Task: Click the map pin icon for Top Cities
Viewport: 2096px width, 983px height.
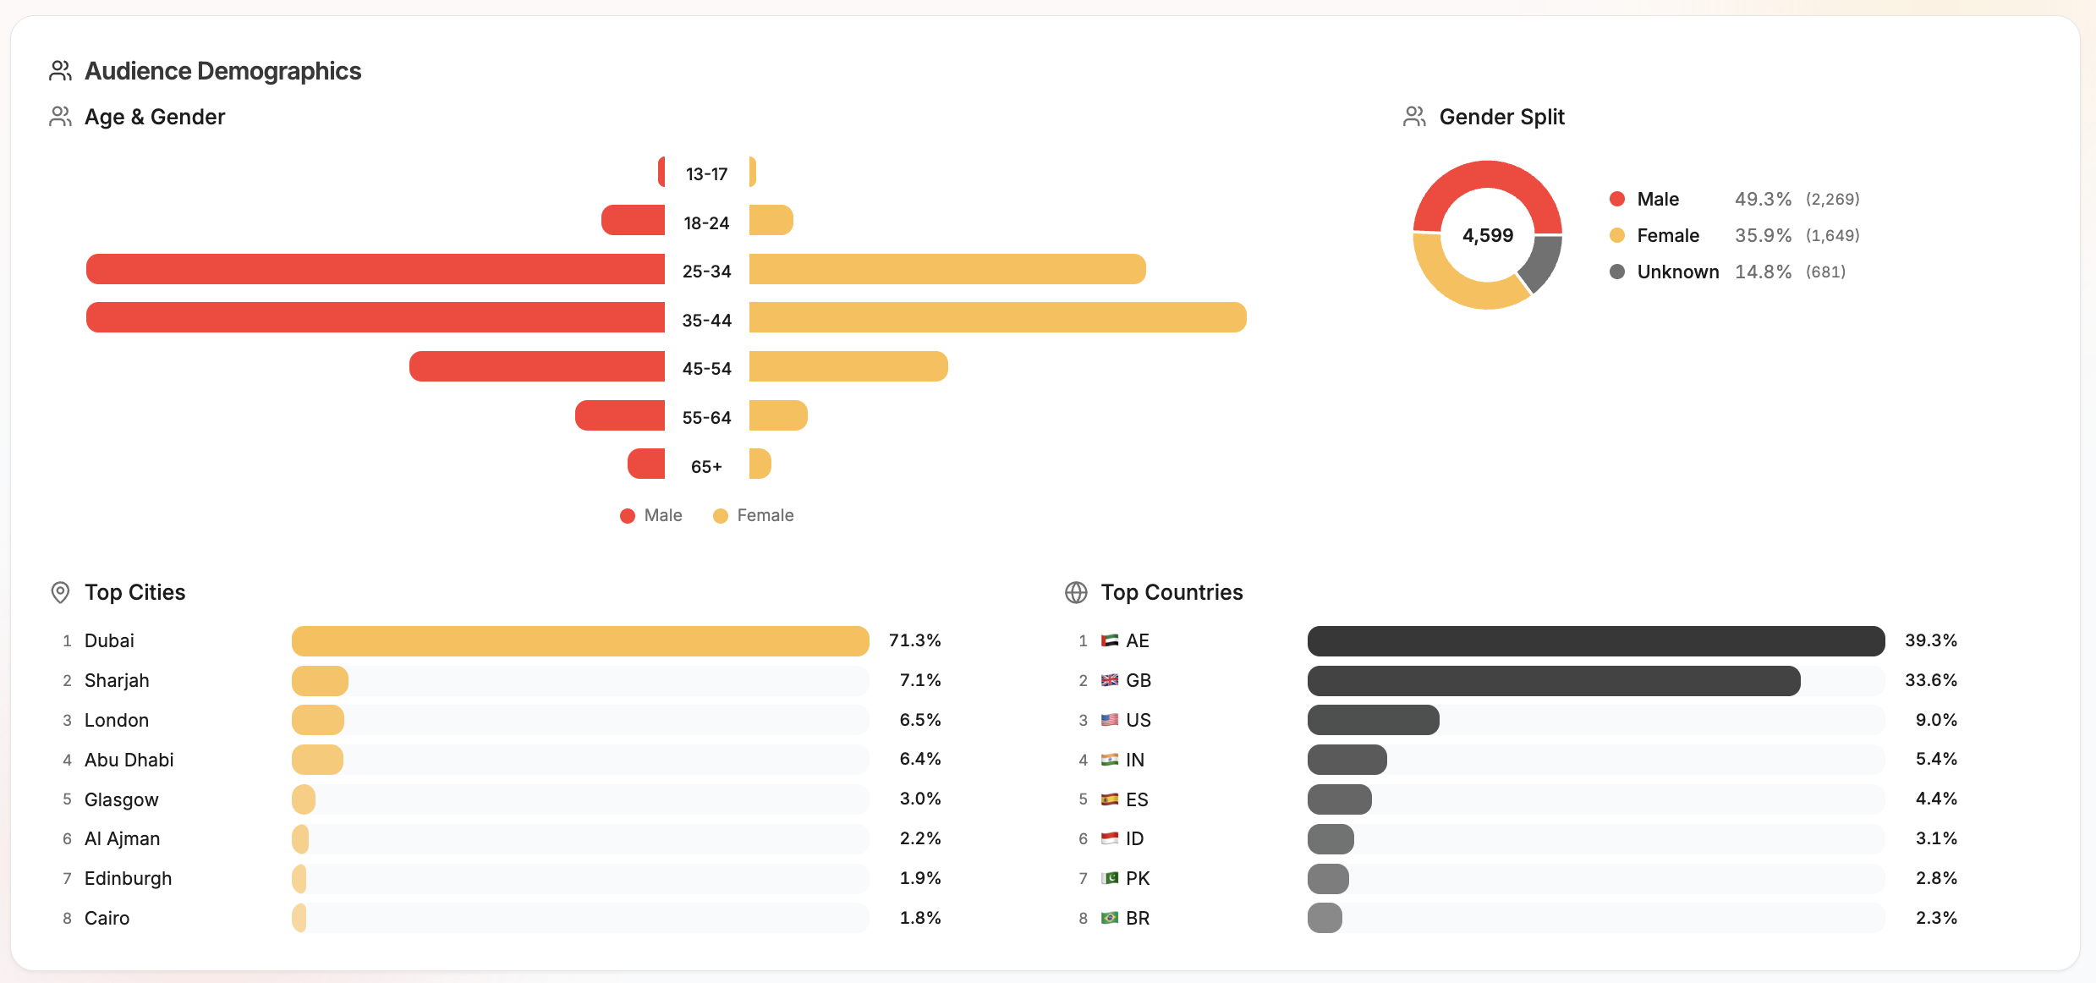Action: pyautogui.click(x=60, y=592)
